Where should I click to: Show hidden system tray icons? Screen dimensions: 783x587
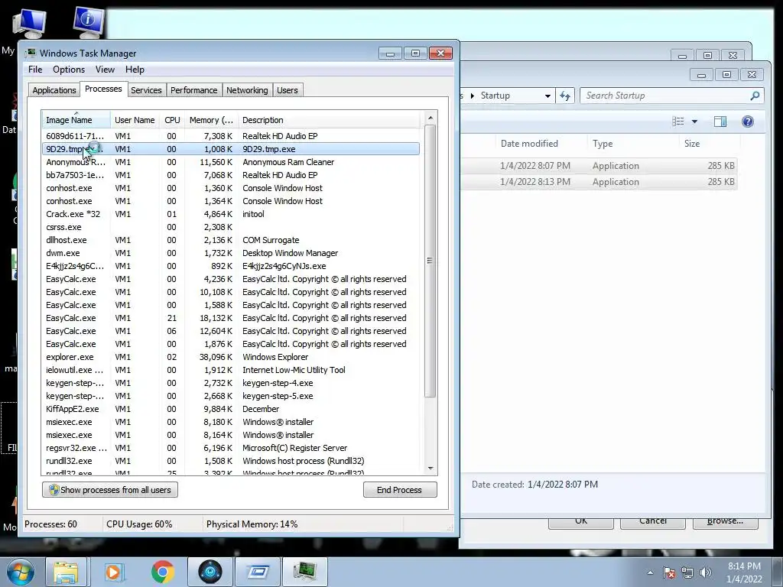(650, 572)
